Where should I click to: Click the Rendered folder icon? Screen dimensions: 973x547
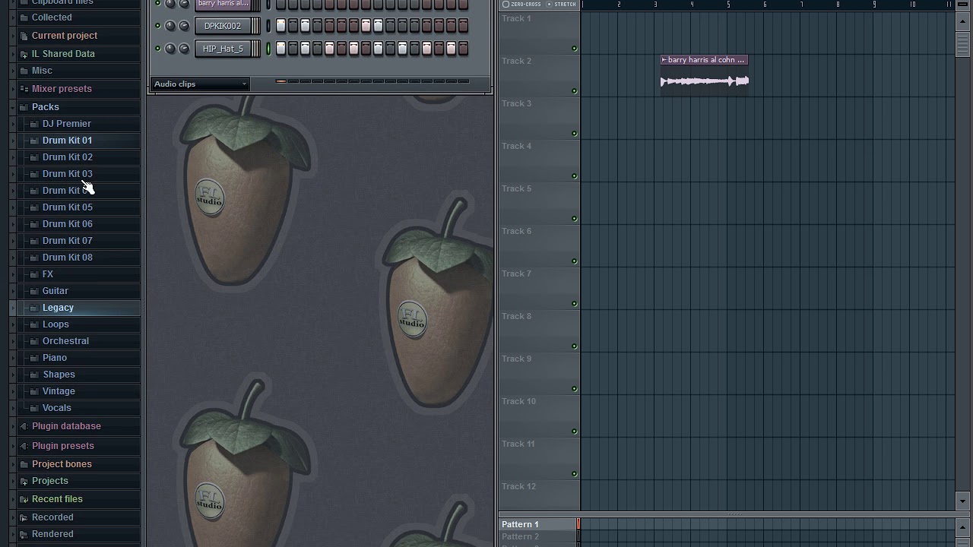24,534
